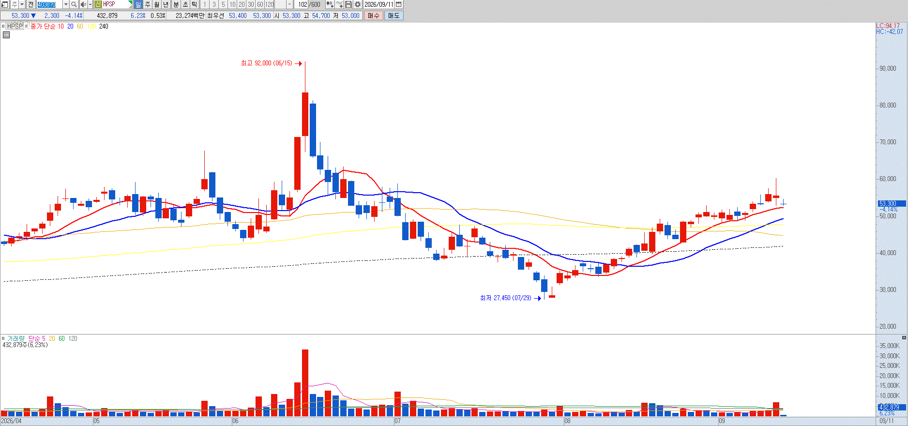908x426 pixels.
Task: Open chart settings with the gear icon
Action: click(x=357, y=4)
